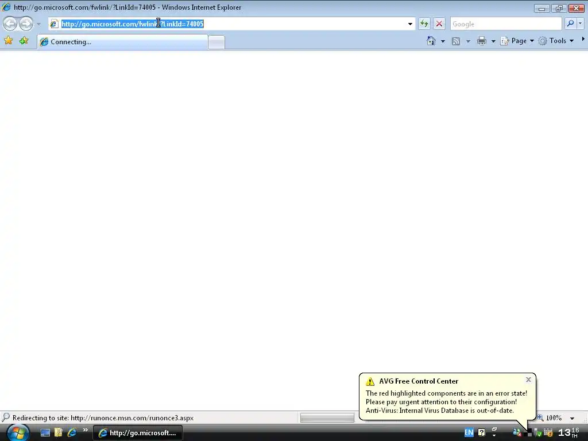Click the Back navigation arrow

[10, 24]
